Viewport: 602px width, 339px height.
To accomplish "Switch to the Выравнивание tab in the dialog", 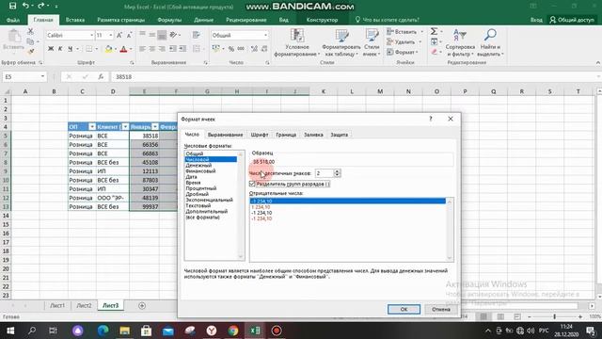I will pyautogui.click(x=226, y=135).
